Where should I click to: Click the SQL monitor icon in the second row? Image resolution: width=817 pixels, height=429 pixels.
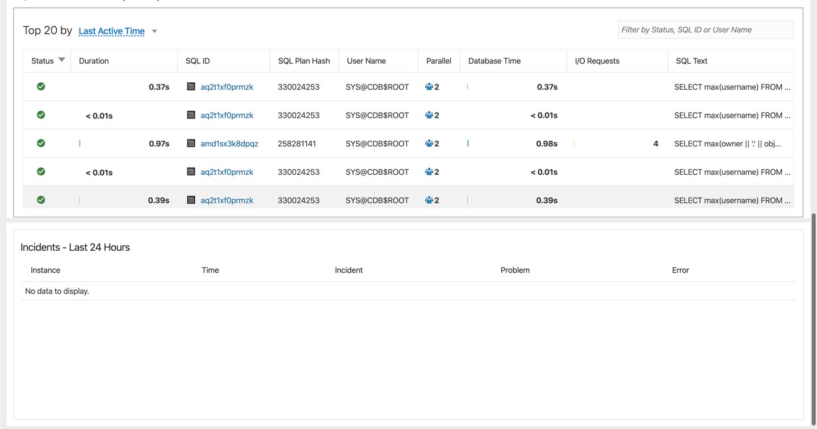click(190, 115)
